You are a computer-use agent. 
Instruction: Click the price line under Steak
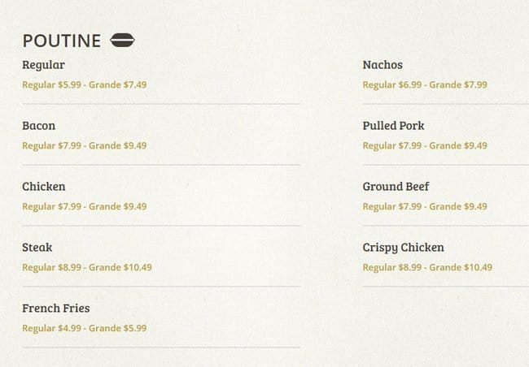click(87, 267)
